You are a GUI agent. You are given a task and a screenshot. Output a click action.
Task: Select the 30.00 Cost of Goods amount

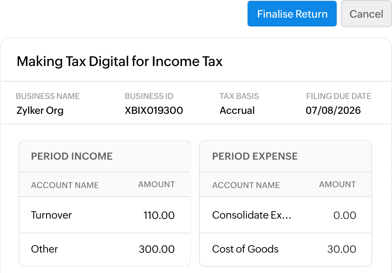(x=342, y=249)
